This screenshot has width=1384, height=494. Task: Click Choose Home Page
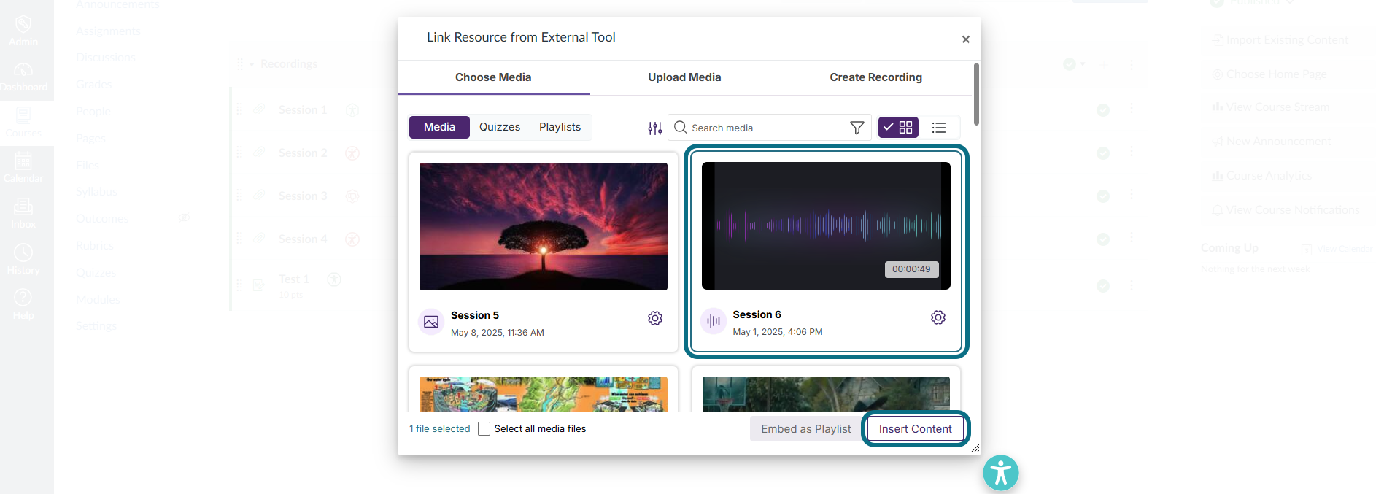[1269, 74]
